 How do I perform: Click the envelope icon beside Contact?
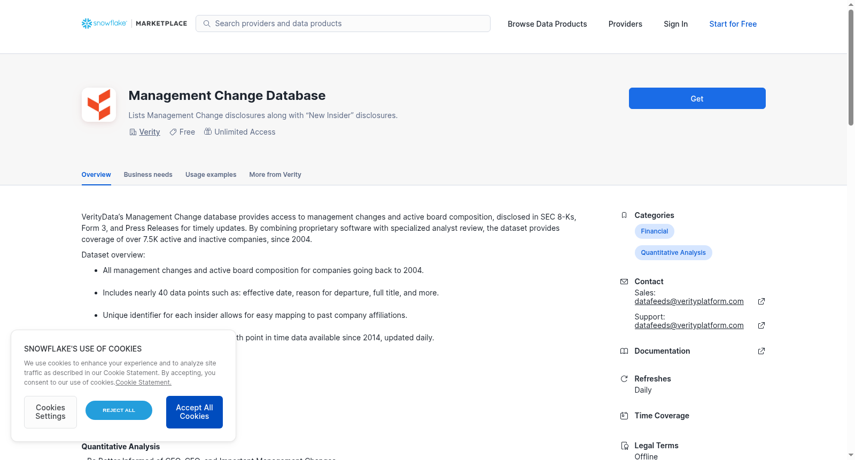click(624, 282)
